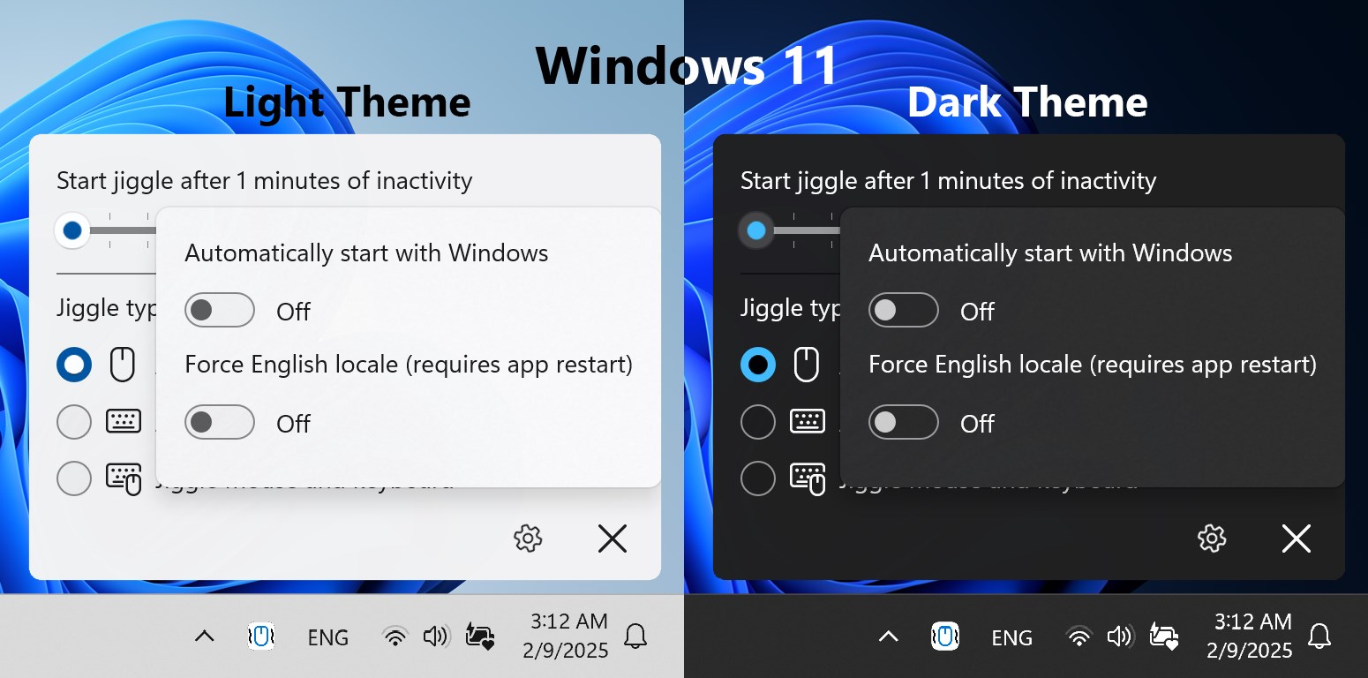This screenshot has width=1368, height=678.
Task: Click the keyboard-and-mouse icon in the dark theme panel
Action: coord(808,478)
